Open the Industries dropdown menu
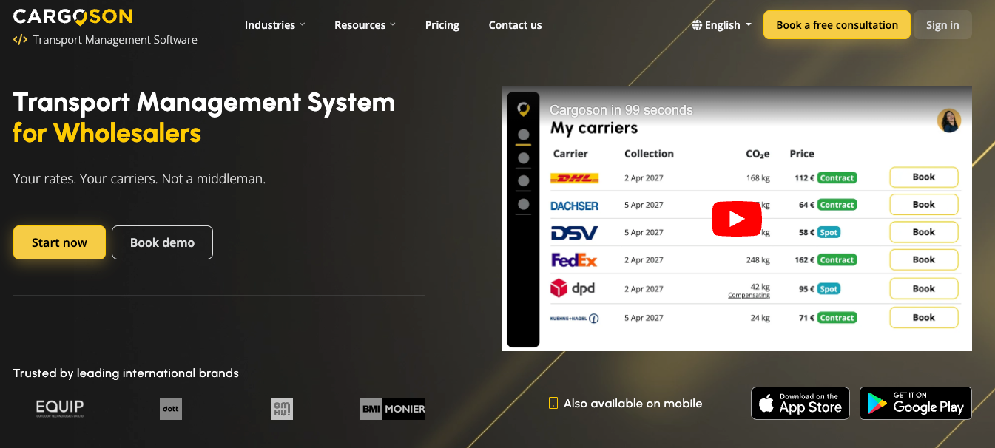This screenshot has height=448, width=995. tap(274, 25)
